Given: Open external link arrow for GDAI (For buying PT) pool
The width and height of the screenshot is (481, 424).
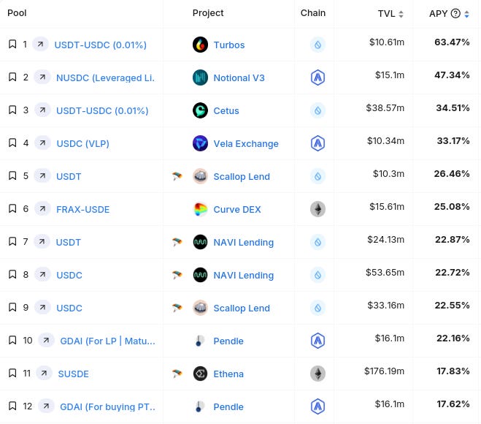Looking at the screenshot, I should (x=46, y=406).
